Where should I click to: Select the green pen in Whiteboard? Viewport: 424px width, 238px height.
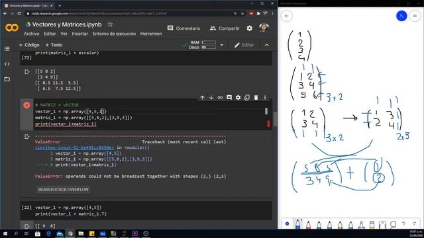click(x=329, y=225)
